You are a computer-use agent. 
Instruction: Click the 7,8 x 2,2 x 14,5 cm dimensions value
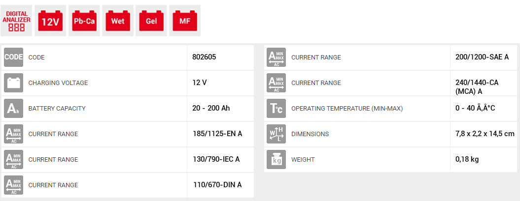(x=485, y=134)
